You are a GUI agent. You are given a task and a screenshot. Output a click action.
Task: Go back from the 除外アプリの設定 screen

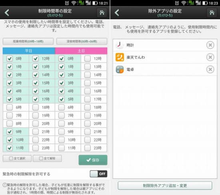tap(117, 13)
